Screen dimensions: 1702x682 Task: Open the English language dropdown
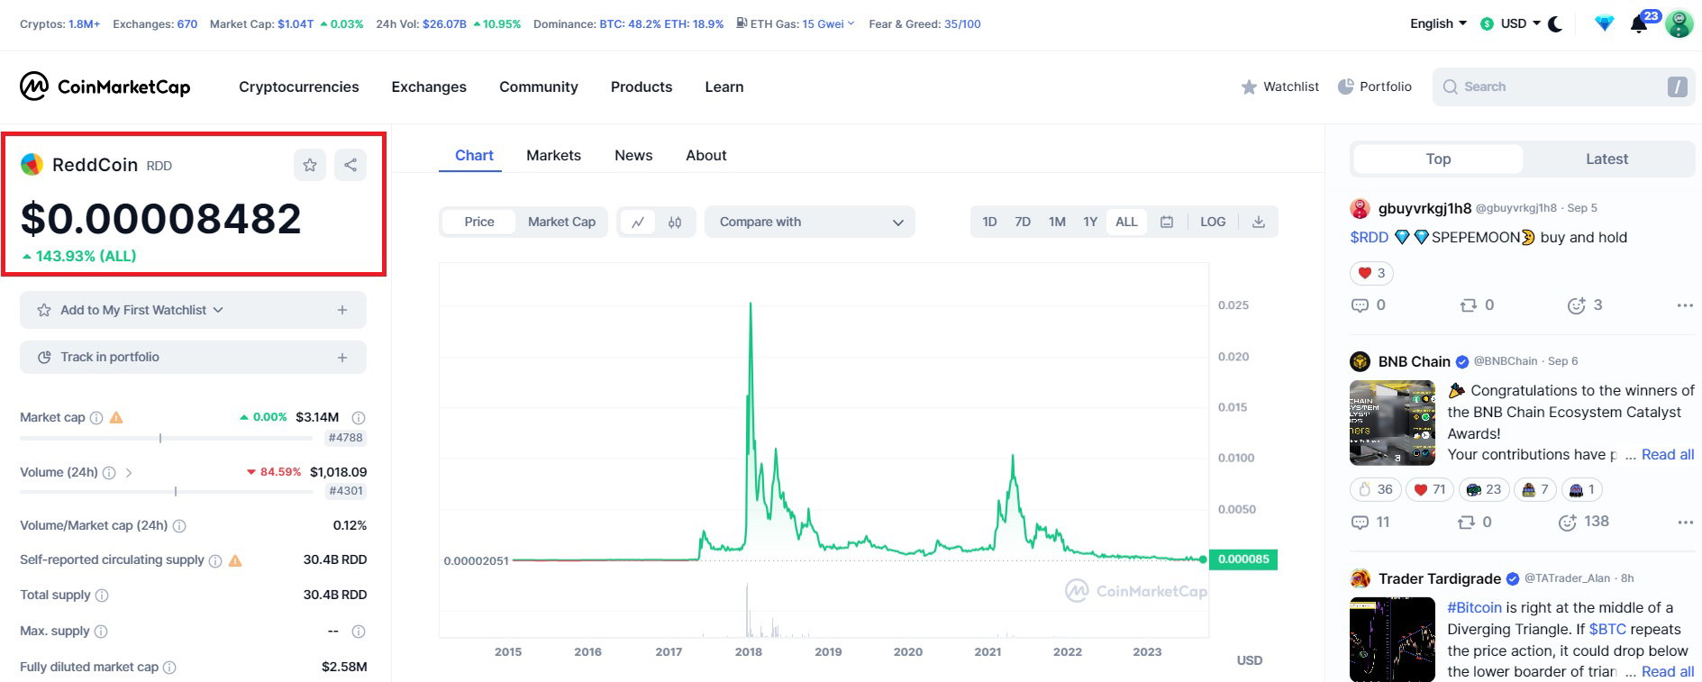[1438, 24]
